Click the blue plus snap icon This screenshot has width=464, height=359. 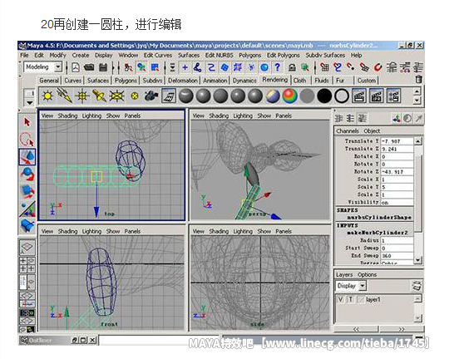click(x=185, y=67)
